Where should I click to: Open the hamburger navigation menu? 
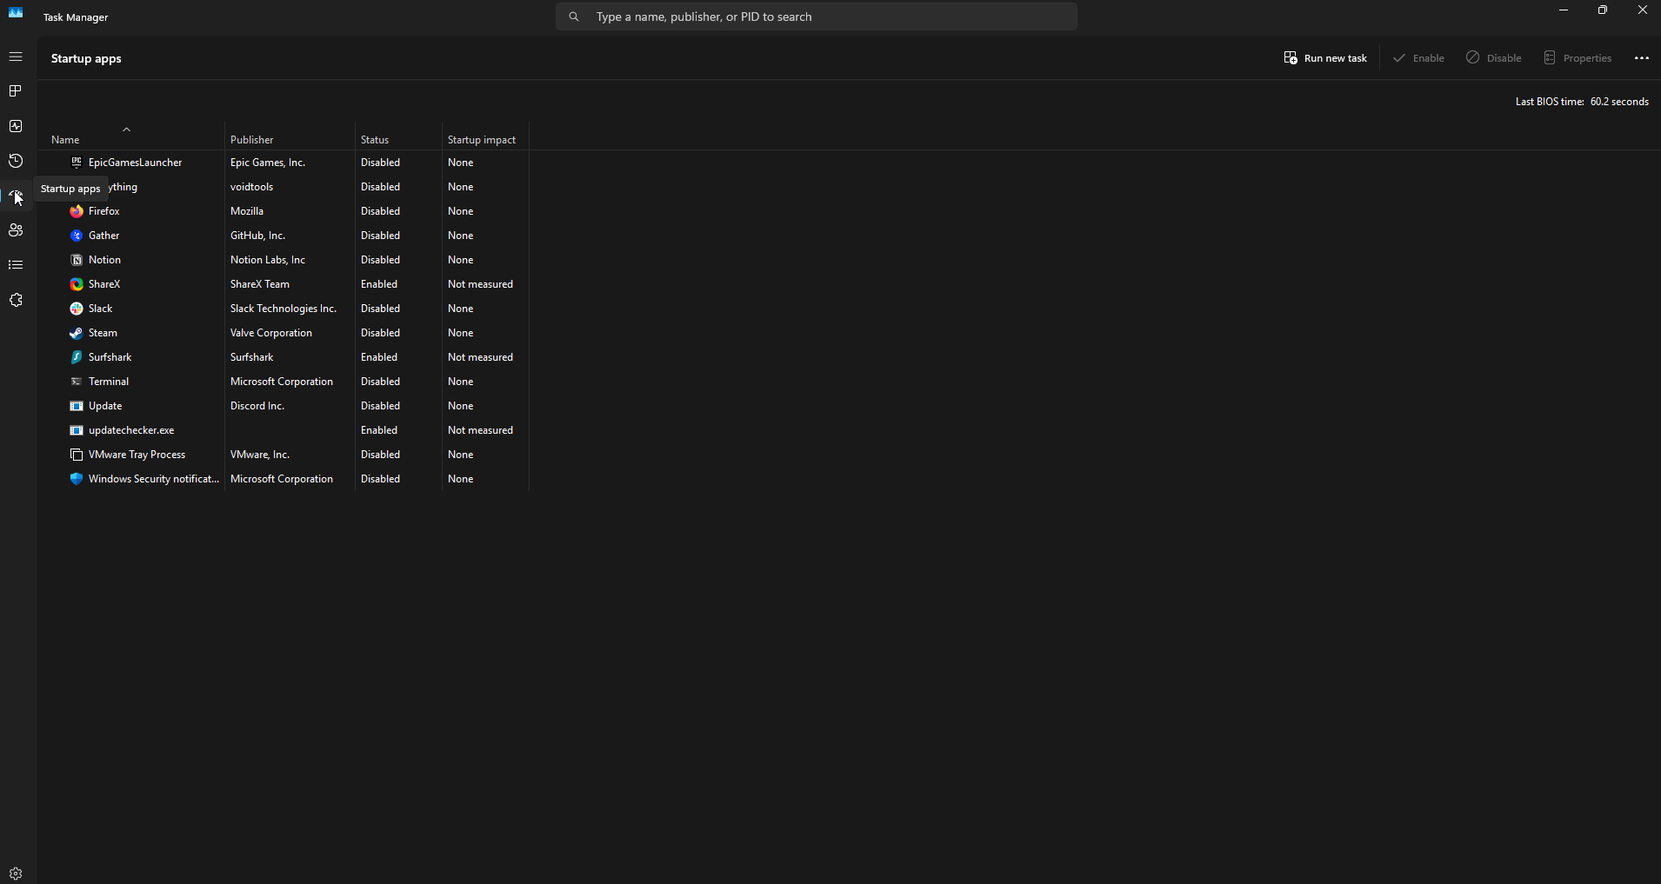tap(16, 56)
